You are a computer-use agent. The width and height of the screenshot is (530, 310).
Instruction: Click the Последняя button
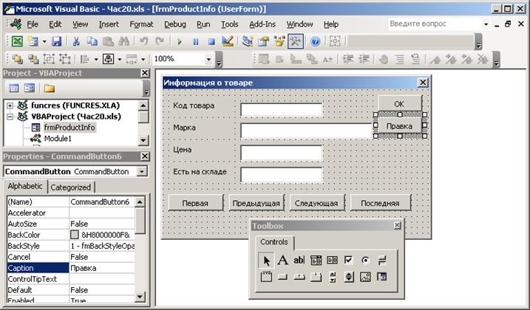tap(380, 203)
